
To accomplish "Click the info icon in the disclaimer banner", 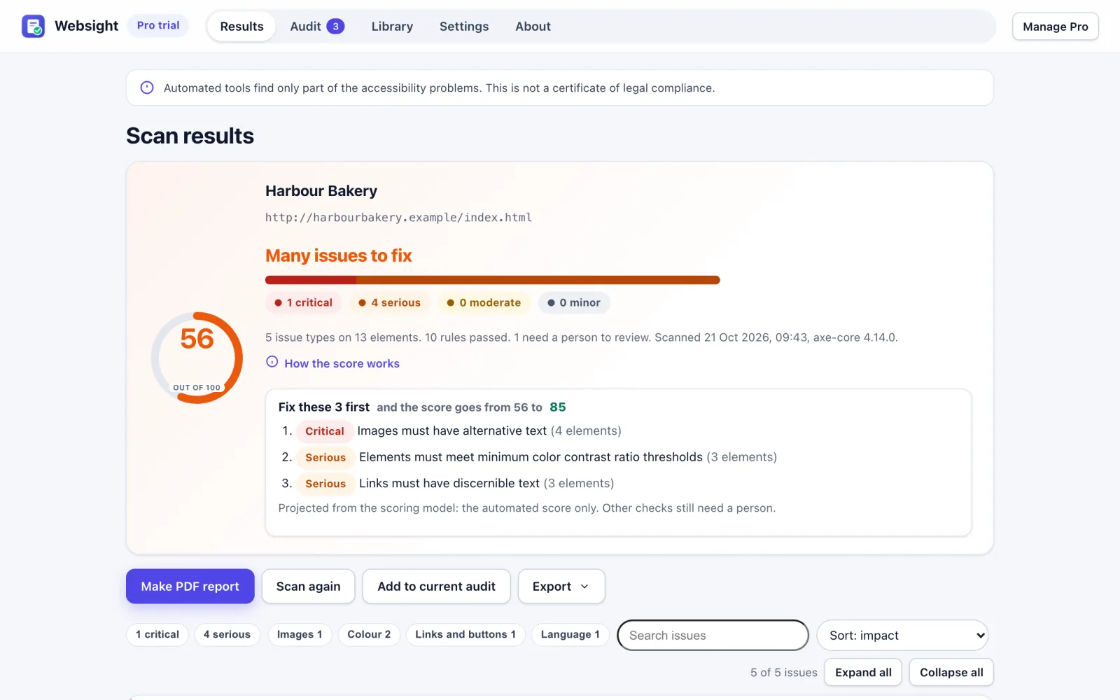I will pos(147,87).
